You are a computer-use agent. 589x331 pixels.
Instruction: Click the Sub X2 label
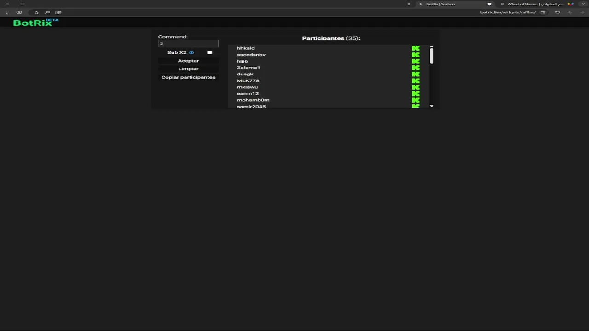pyautogui.click(x=177, y=52)
